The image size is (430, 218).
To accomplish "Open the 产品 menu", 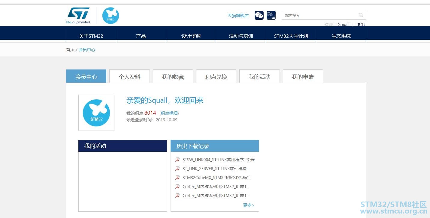I will tap(141, 36).
